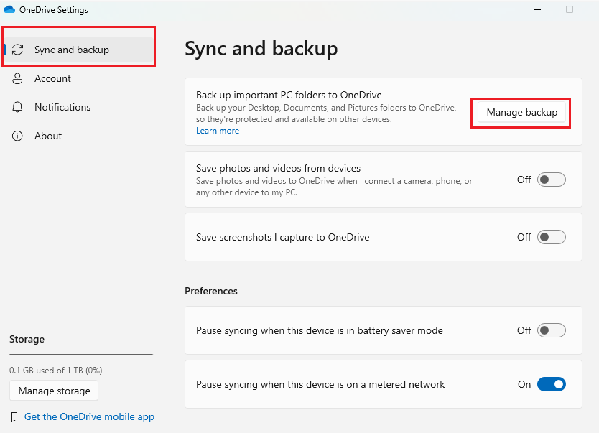This screenshot has width=599, height=433.
Task: Follow the Get the OneDrive mobile app link
Action: tap(89, 416)
